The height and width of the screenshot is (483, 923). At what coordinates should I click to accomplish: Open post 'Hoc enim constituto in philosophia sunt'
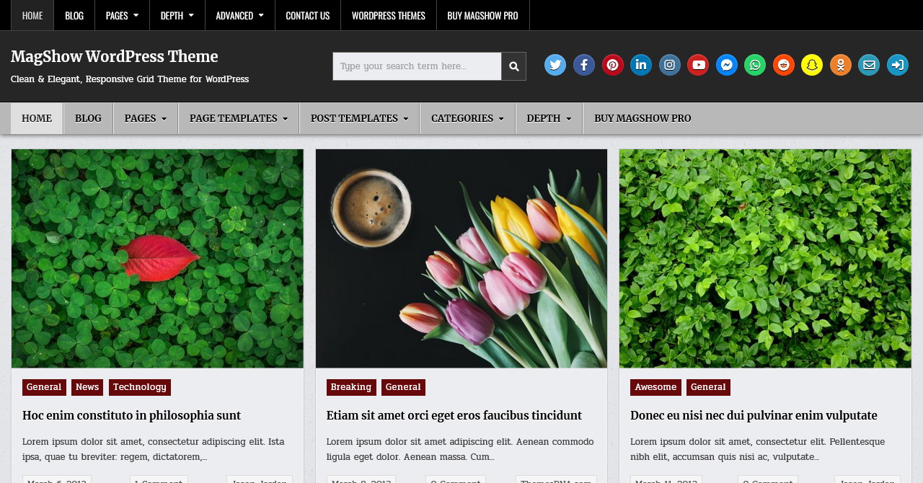132,416
